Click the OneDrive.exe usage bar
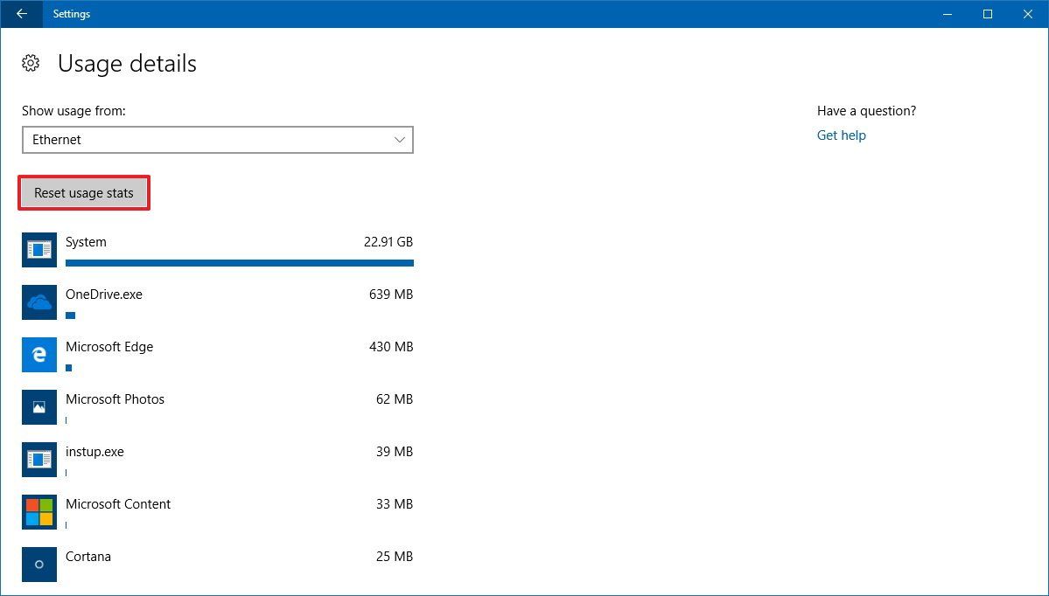This screenshot has width=1049, height=596. point(70,315)
